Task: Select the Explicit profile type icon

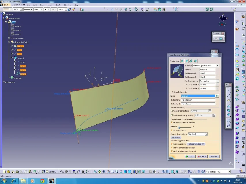Action: pos(182,61)
